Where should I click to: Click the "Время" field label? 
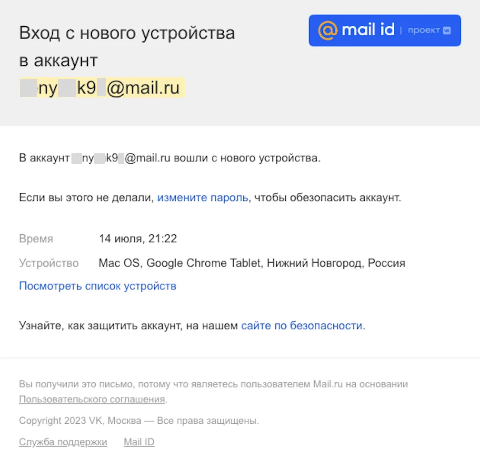coord(36,239)
